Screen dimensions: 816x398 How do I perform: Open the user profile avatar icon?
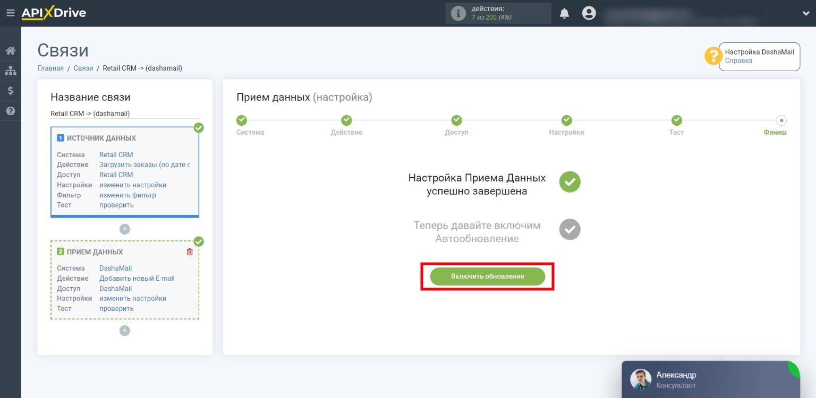pos(589,13)
